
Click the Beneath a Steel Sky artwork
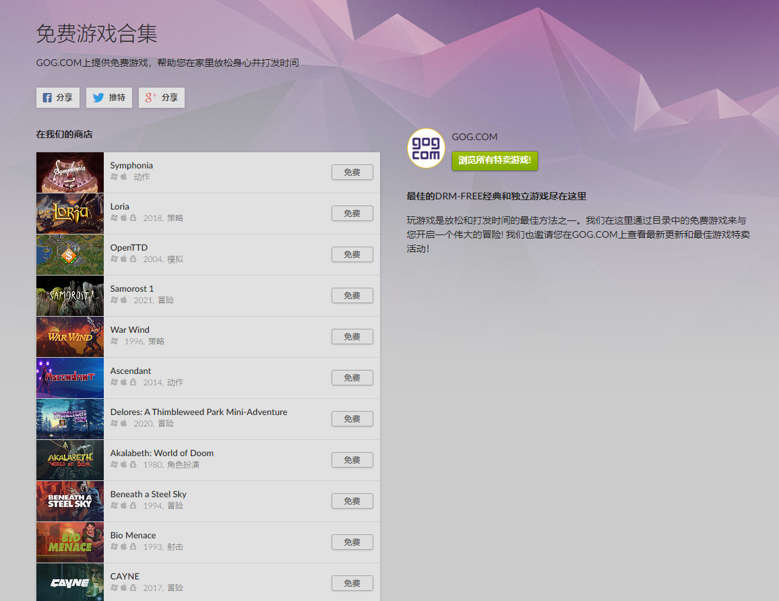tap(70, 501)
